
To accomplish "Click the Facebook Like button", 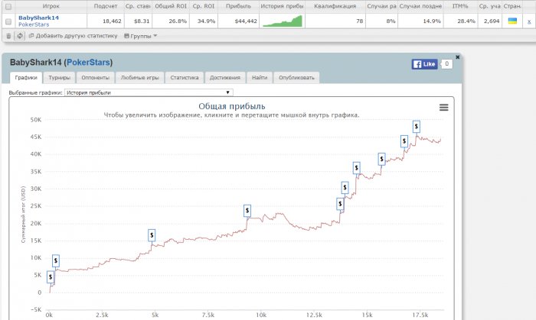I will coord(424,64).
